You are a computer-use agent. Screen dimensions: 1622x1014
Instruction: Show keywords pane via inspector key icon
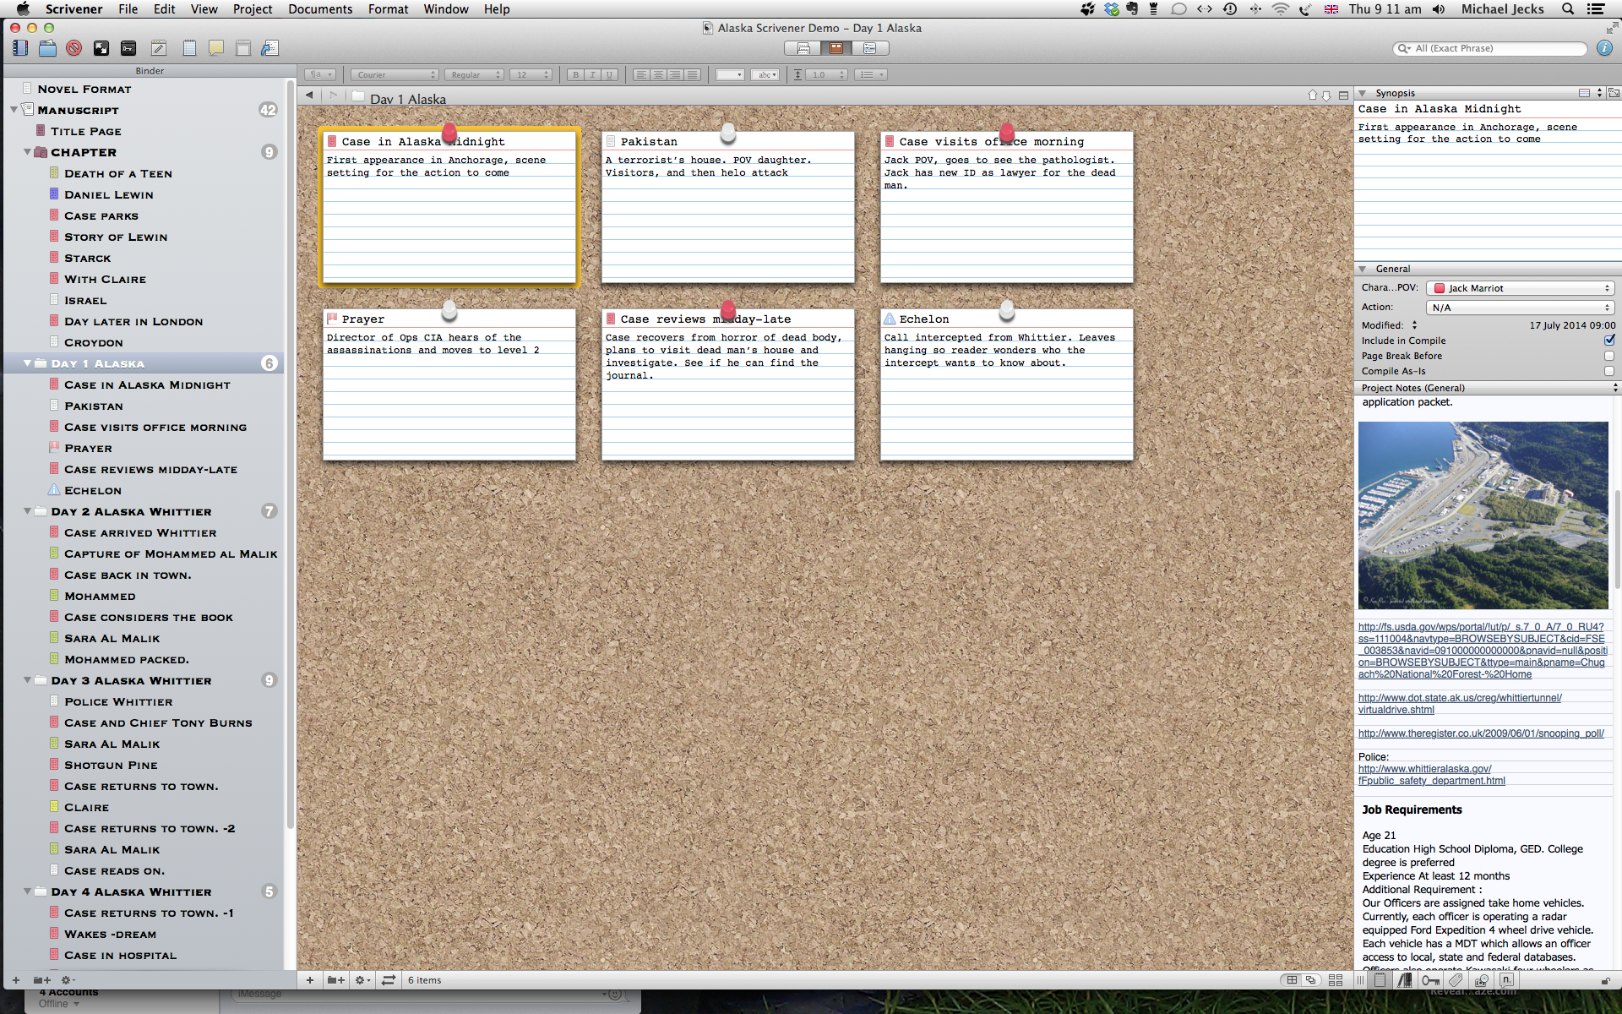(1429, 980)
